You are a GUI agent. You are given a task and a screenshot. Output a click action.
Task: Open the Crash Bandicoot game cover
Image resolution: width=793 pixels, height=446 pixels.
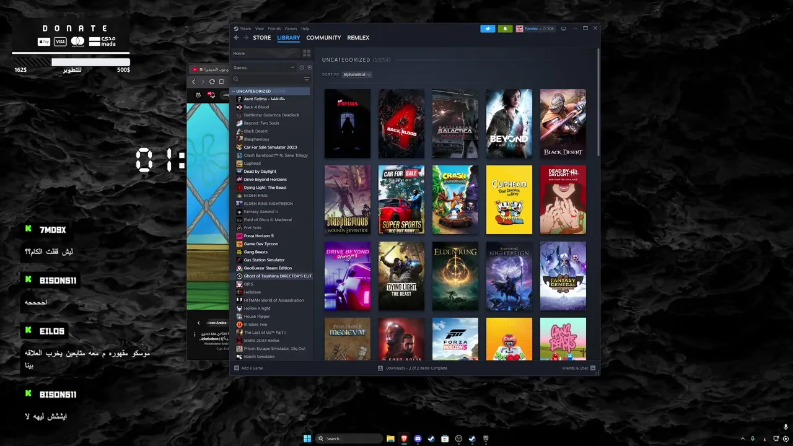(x=455, y=200)
